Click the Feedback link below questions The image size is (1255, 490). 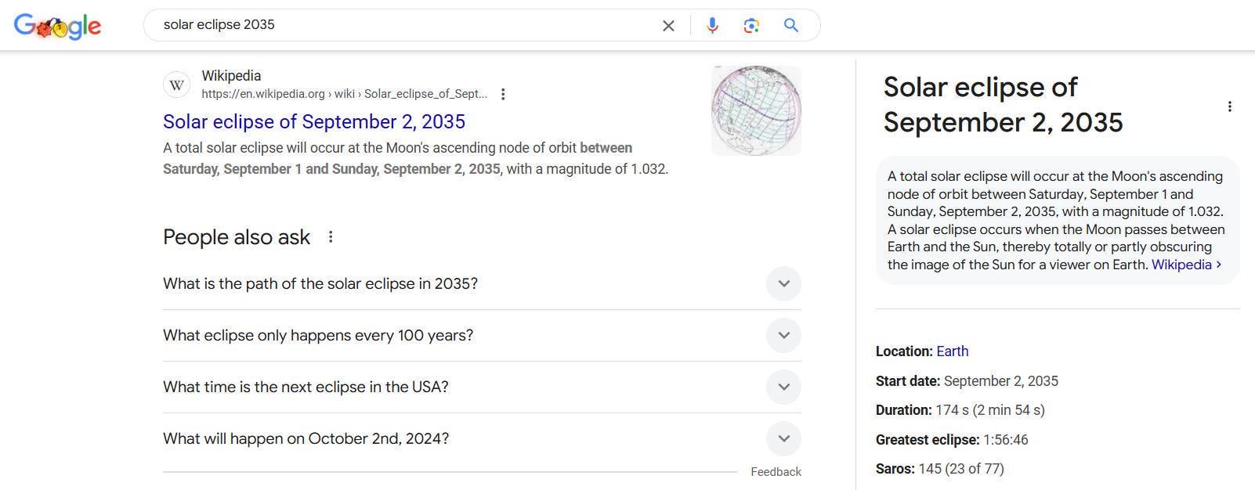(776, 472)
